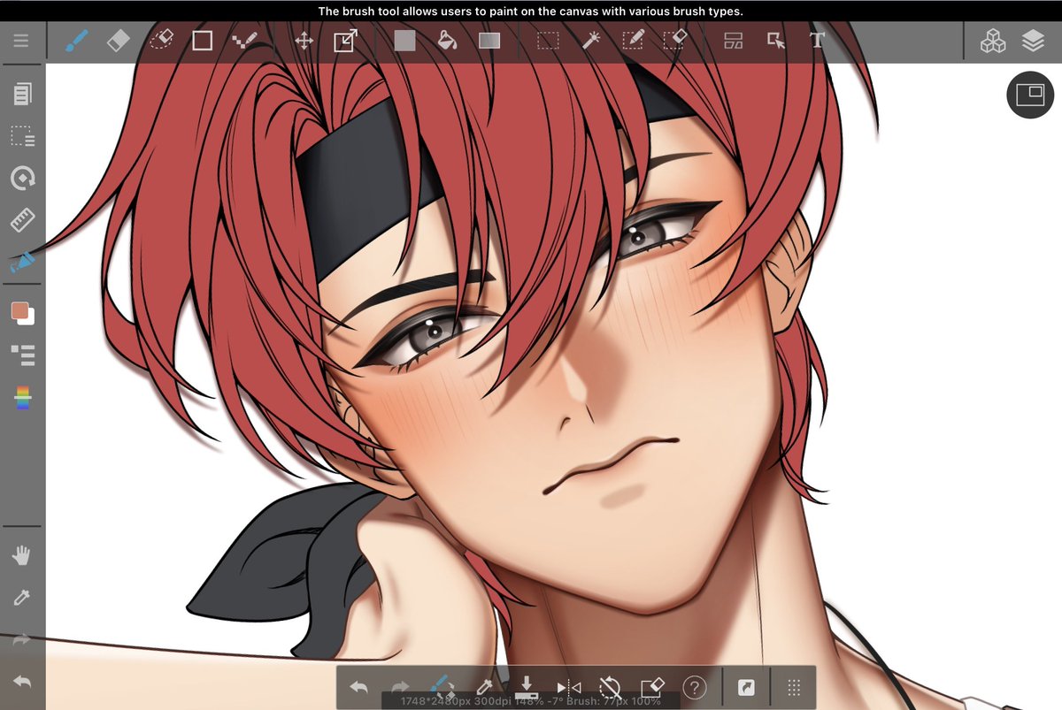The image size is (1062, 710).
Task: Open the Transform tool
Action: (345, 41)
